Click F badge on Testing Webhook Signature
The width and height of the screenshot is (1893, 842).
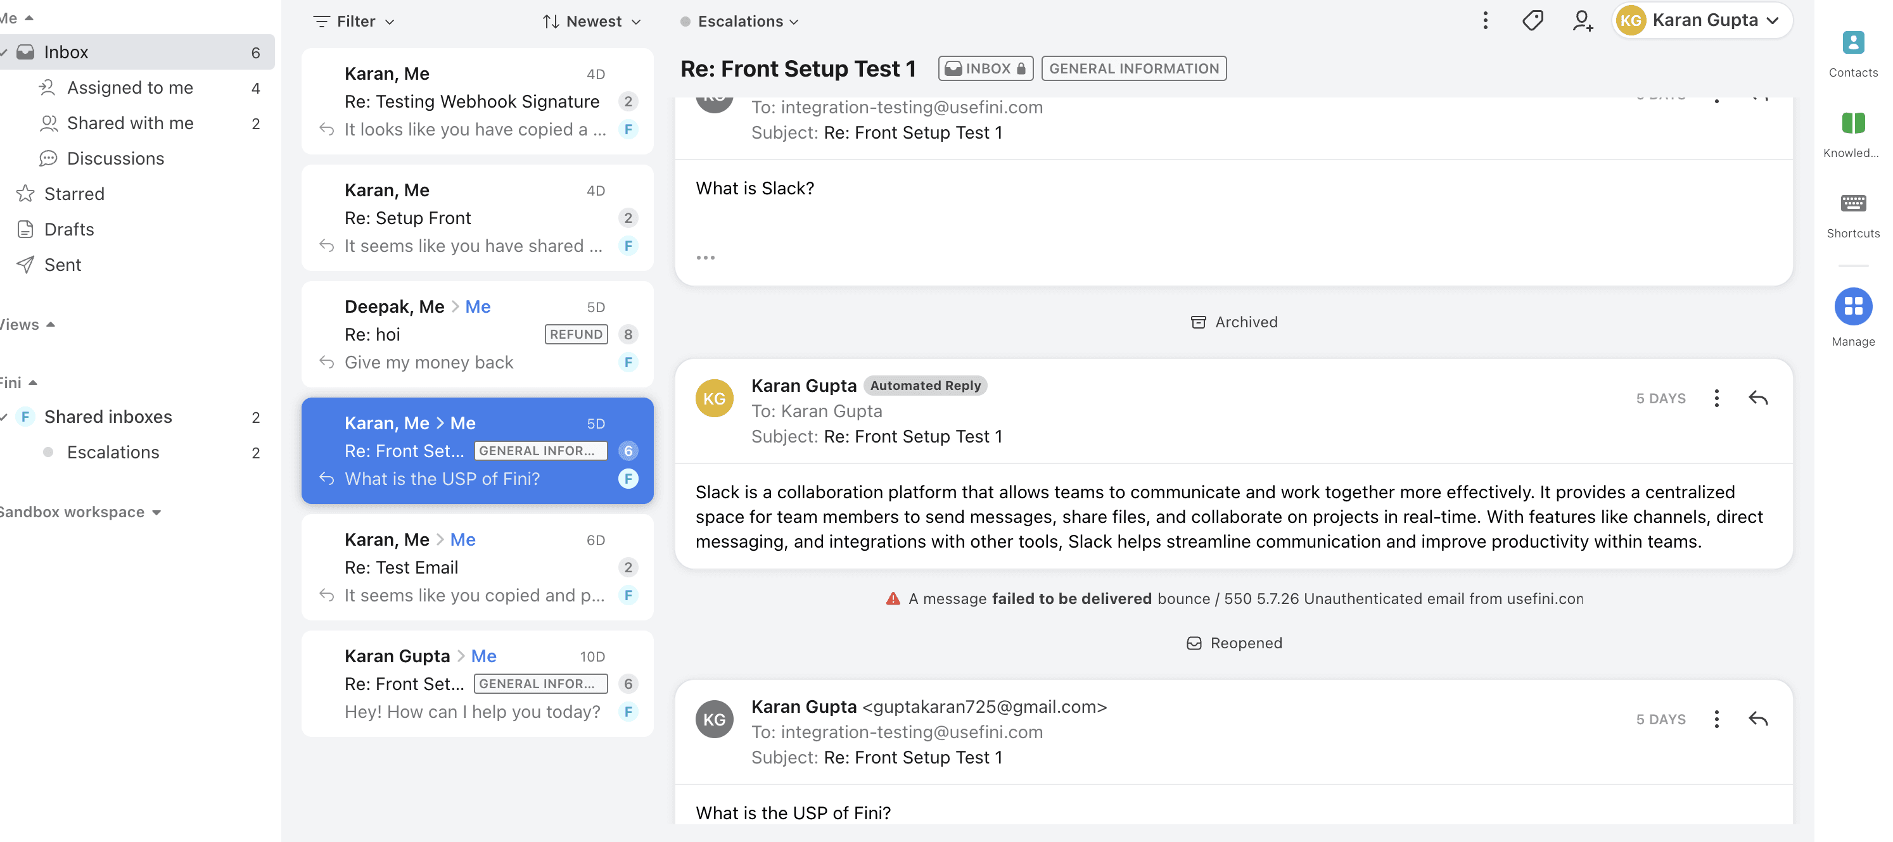pyautogui.click(x=628, y=129)
